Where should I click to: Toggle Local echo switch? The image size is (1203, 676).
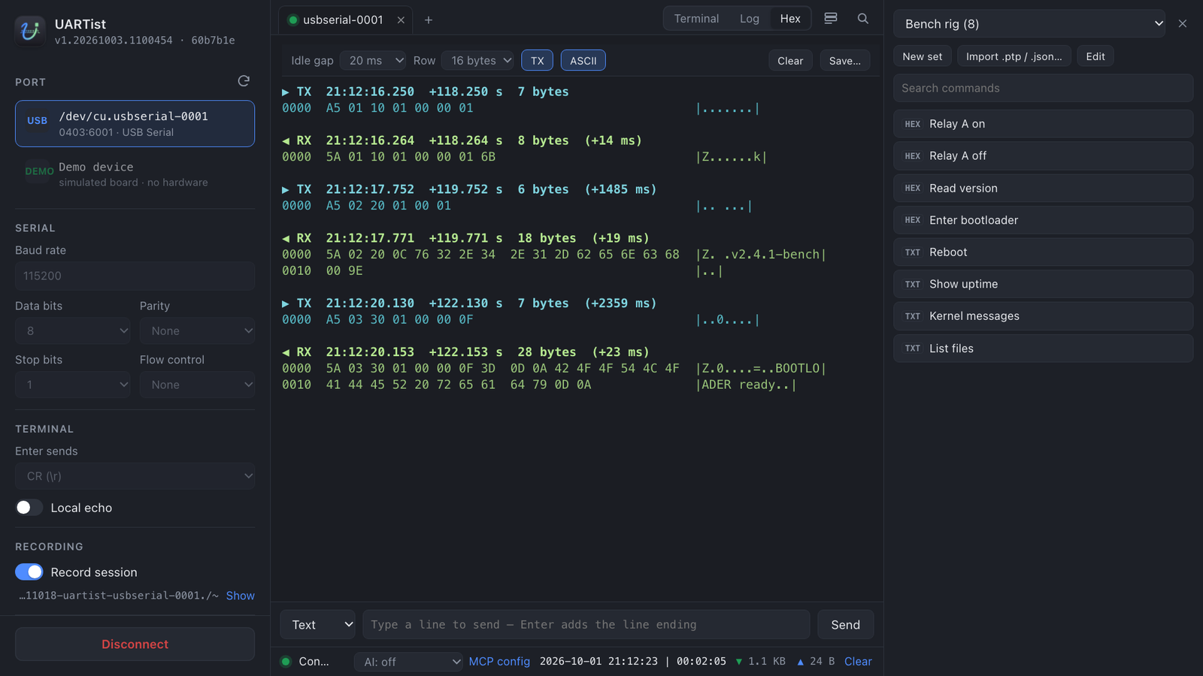(x=29, y=508)
